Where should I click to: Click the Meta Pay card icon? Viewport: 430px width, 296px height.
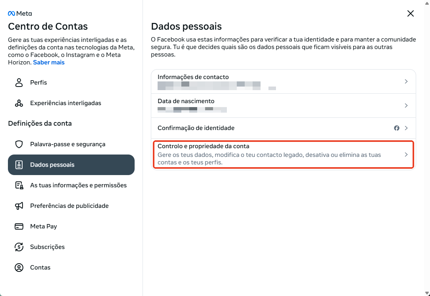click(x=19, y=226)
